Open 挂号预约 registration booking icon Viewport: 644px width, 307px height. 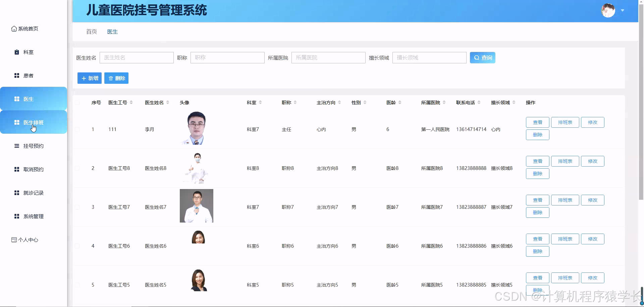17,146
